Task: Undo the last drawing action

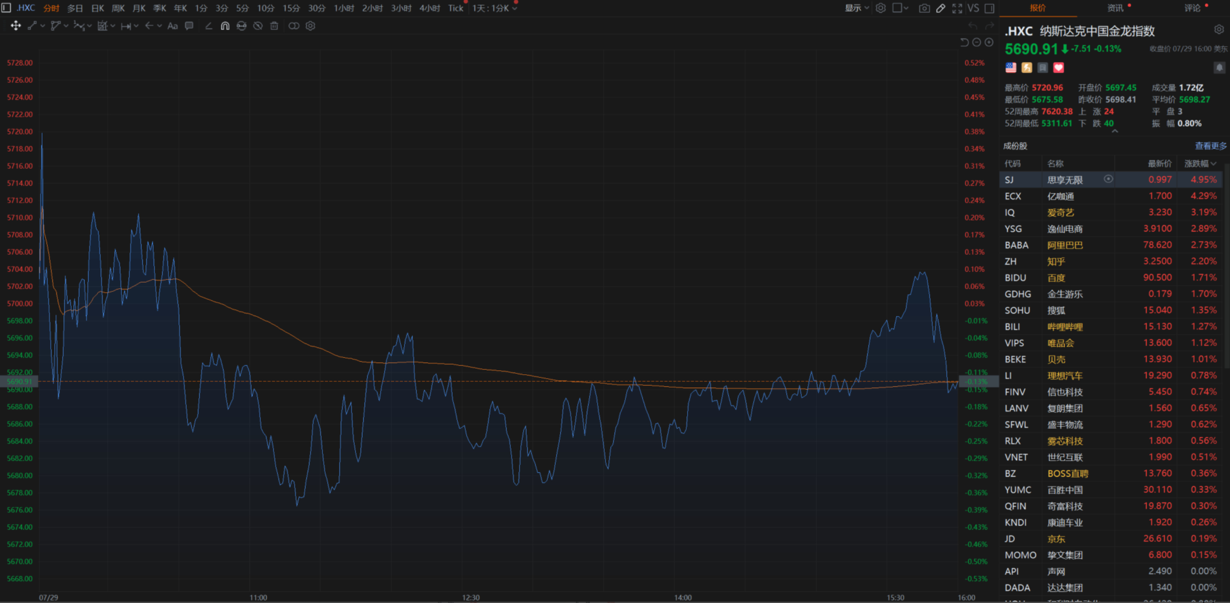Action: pos(972,26)
